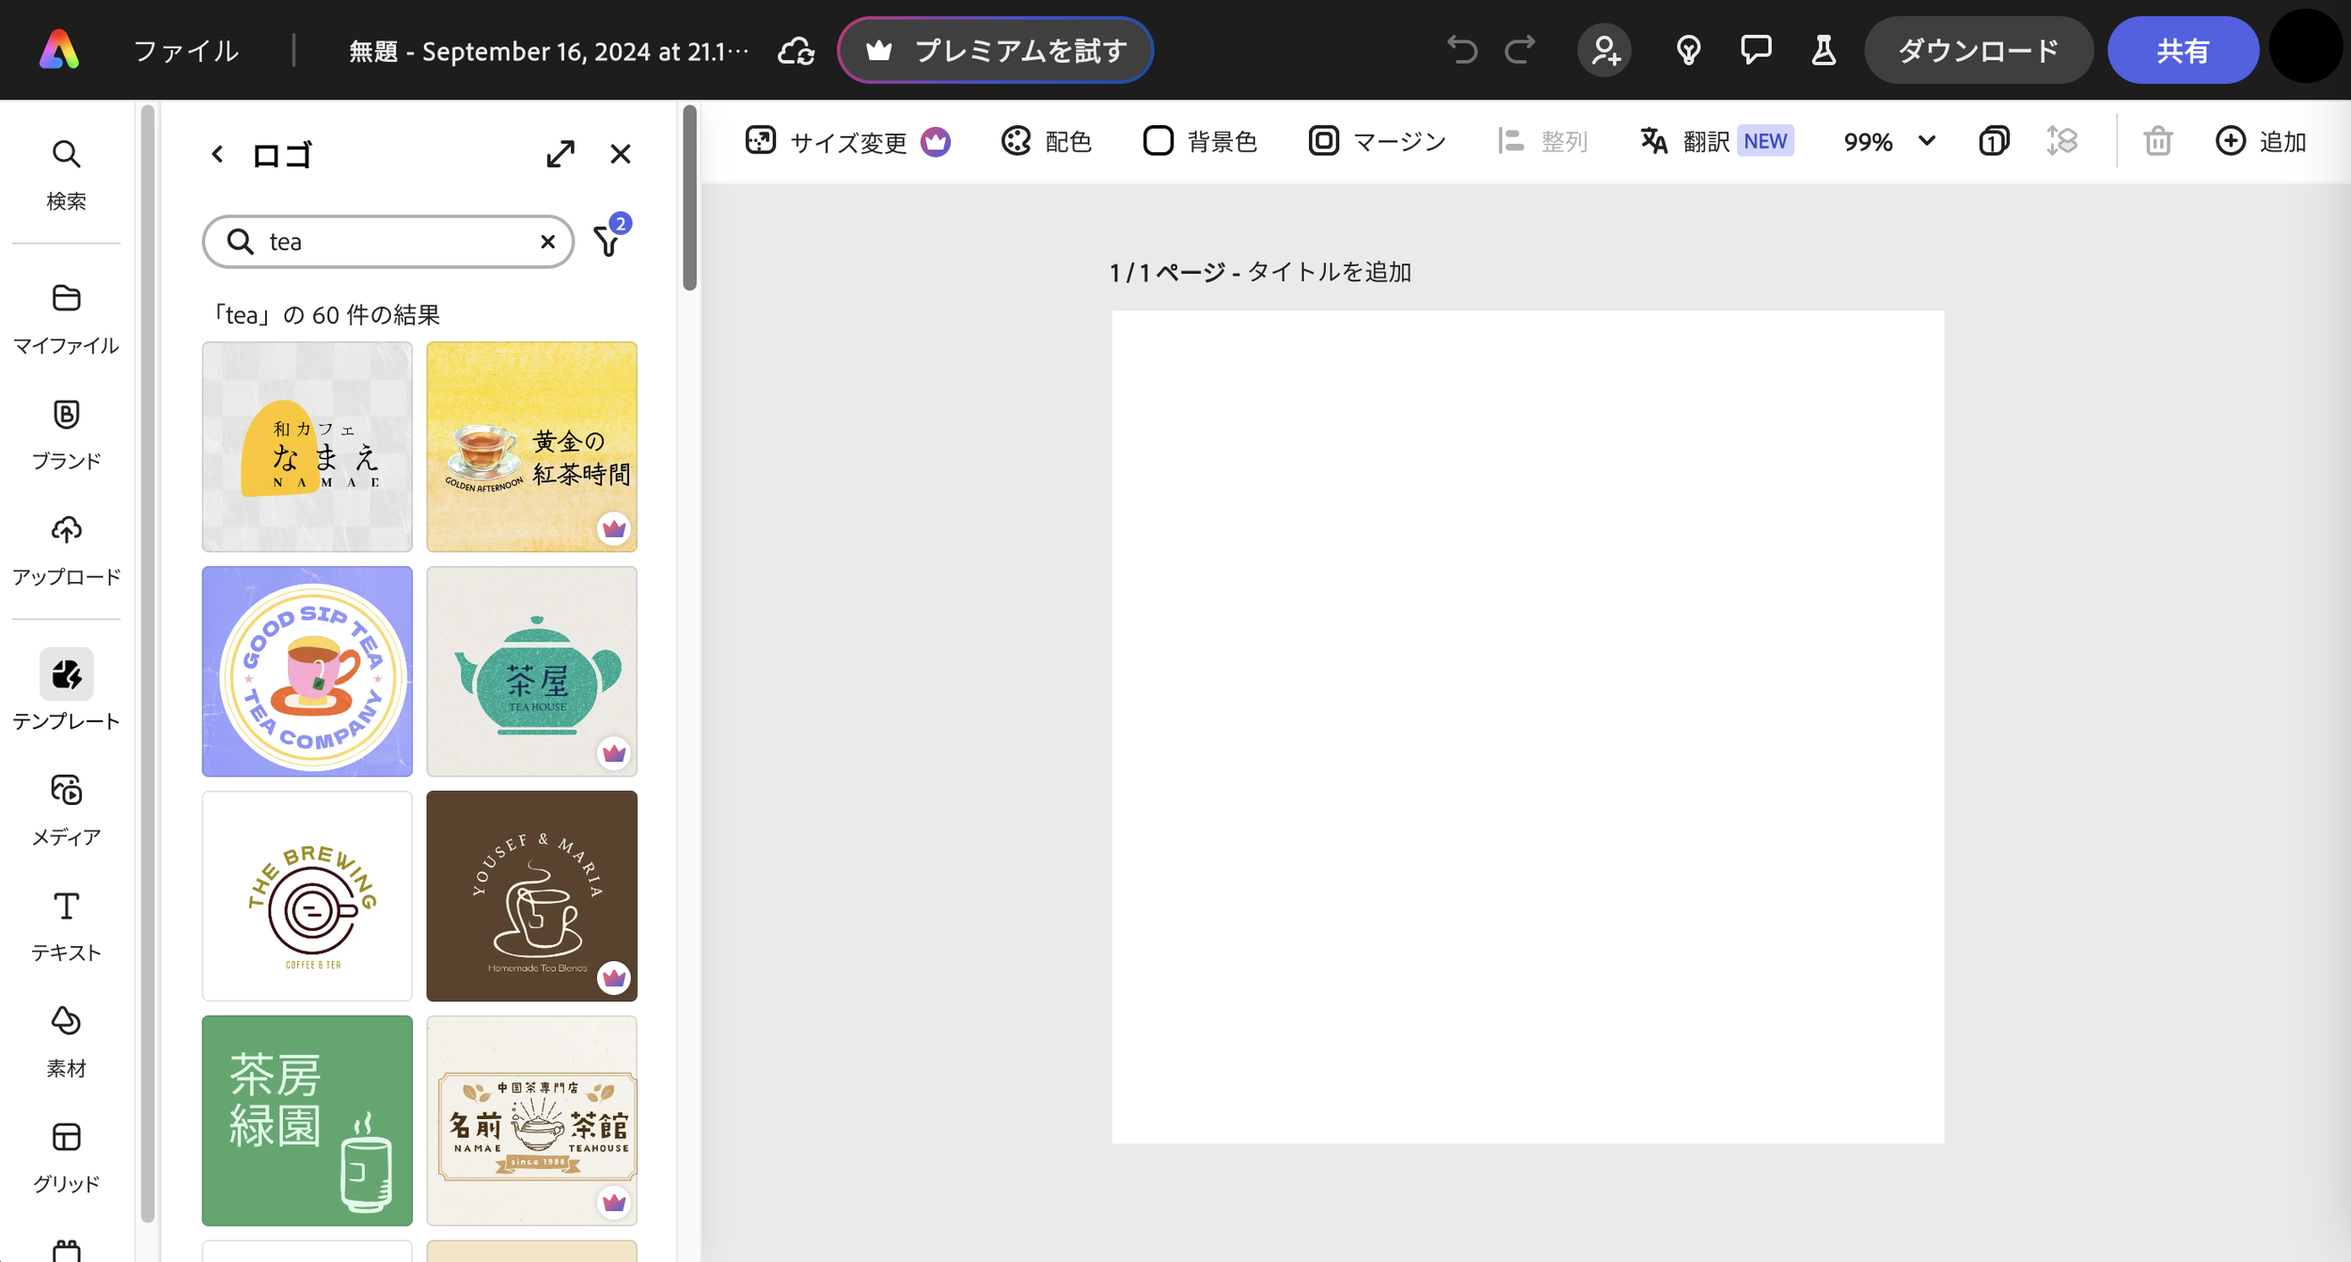Select the Good Sip Tea Company template
Screen dimensions: 2351x1262
pyautogui.click(x=308, y=671)
